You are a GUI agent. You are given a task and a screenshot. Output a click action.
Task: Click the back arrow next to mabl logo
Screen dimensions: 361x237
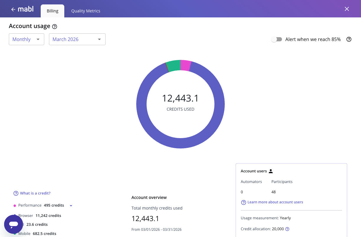(13, 9)
